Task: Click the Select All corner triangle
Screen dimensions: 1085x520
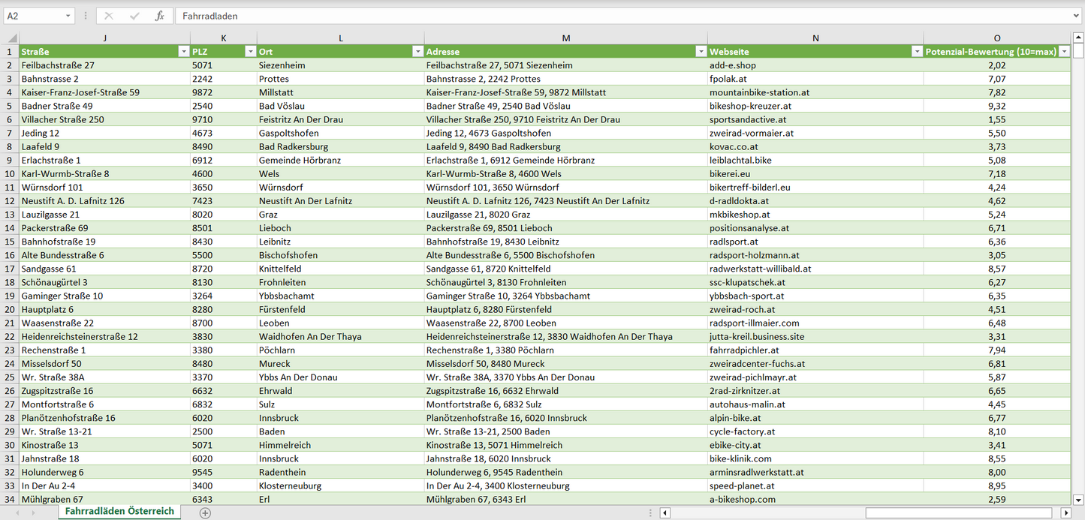Action: 11,38
